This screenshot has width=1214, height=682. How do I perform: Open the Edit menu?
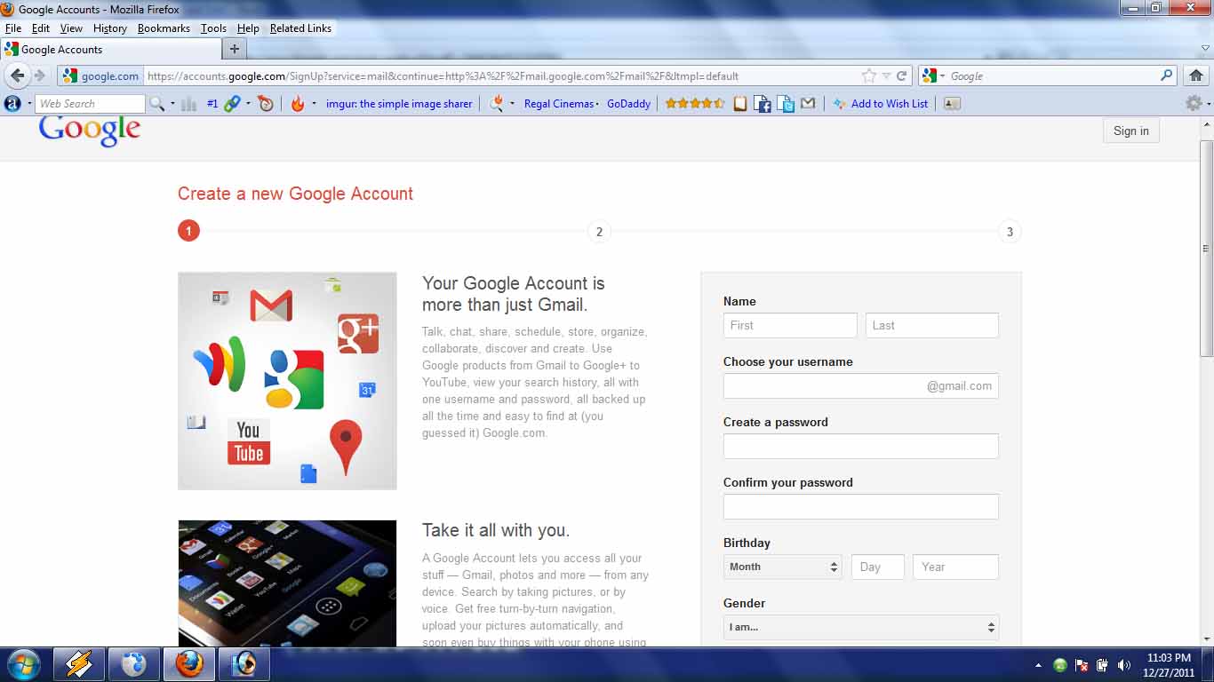pos(41,28)
